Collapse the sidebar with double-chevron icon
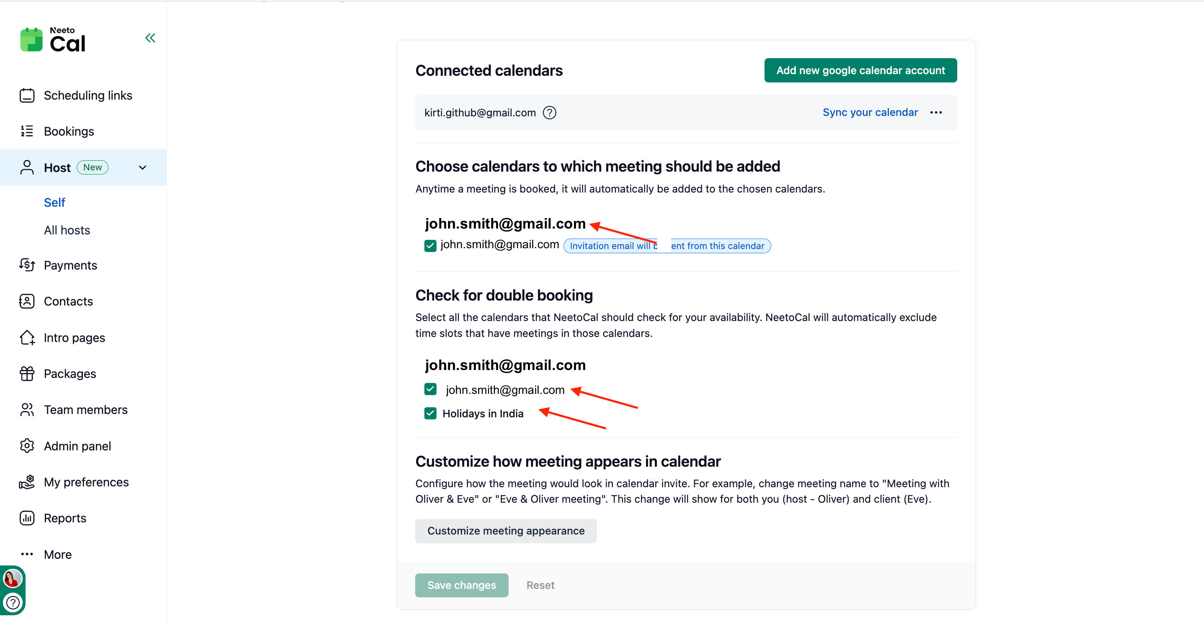 pos(150,38)
